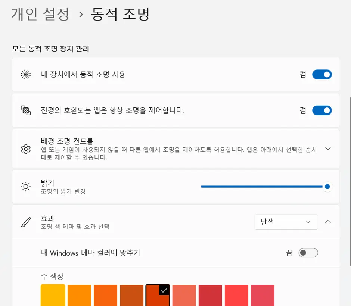This screenshot has height=306, width=351.
Task: Click the selected red-orange swatch with checkmark
Action: pyautogui.click(x=158, y=295)
